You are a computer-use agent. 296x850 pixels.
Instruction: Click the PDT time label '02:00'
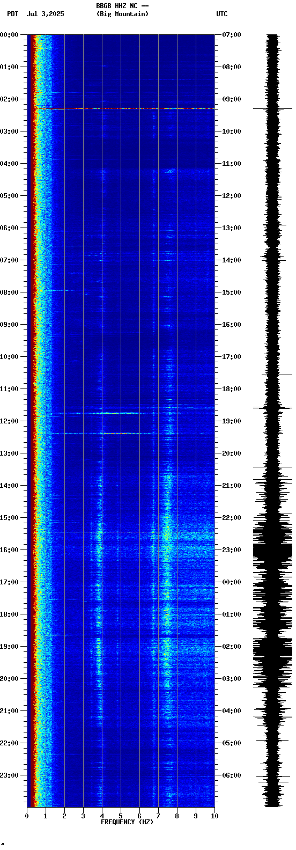[x=9, y=99]
